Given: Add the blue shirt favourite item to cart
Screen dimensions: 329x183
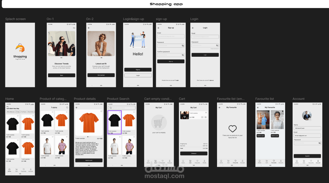Looking at the screenshot, I should [x=261, y=136].
